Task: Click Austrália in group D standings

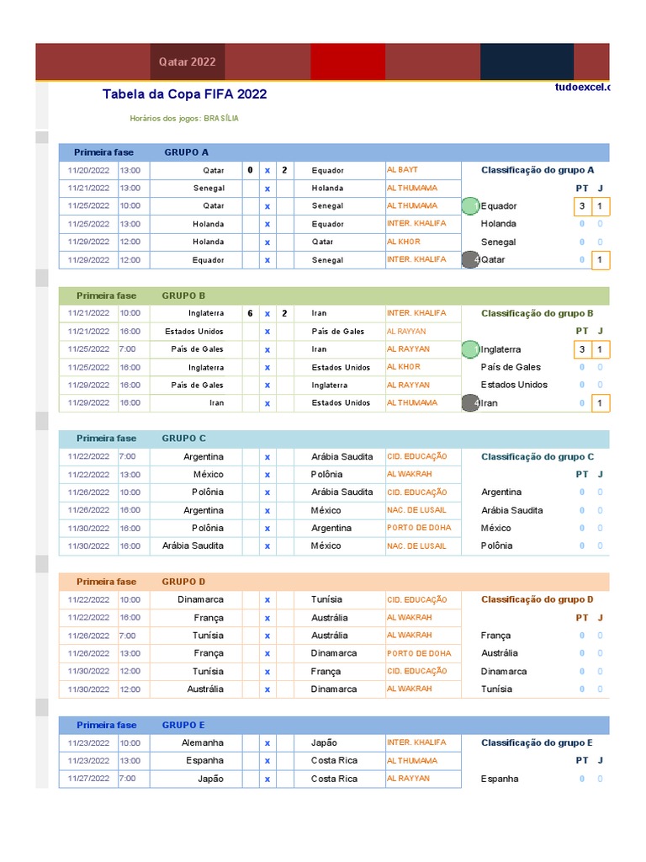Action: pos(500,653)
